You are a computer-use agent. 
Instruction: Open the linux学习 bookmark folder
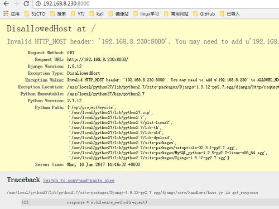pos(146,14)
